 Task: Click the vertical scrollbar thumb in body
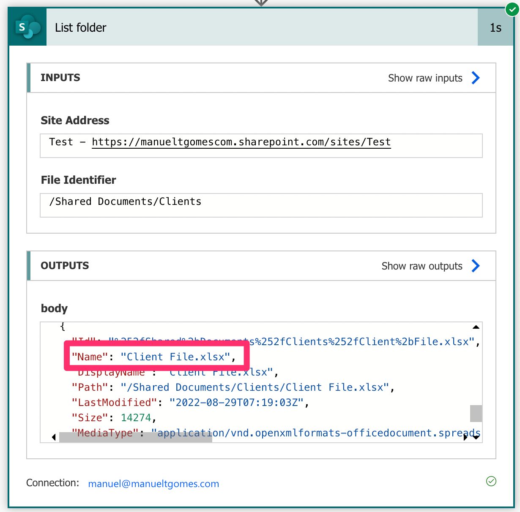[x=476, y=414]
